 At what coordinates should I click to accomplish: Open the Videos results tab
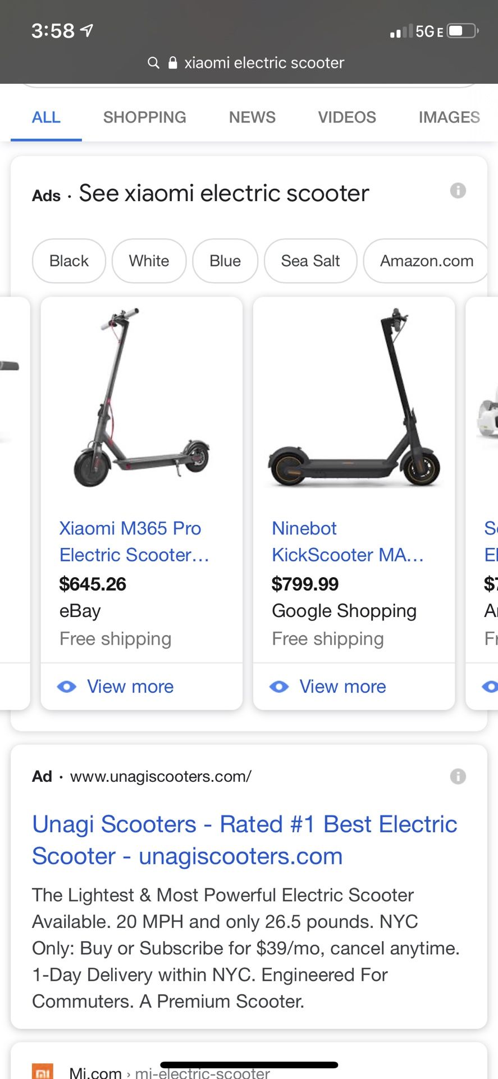point(347,117)
